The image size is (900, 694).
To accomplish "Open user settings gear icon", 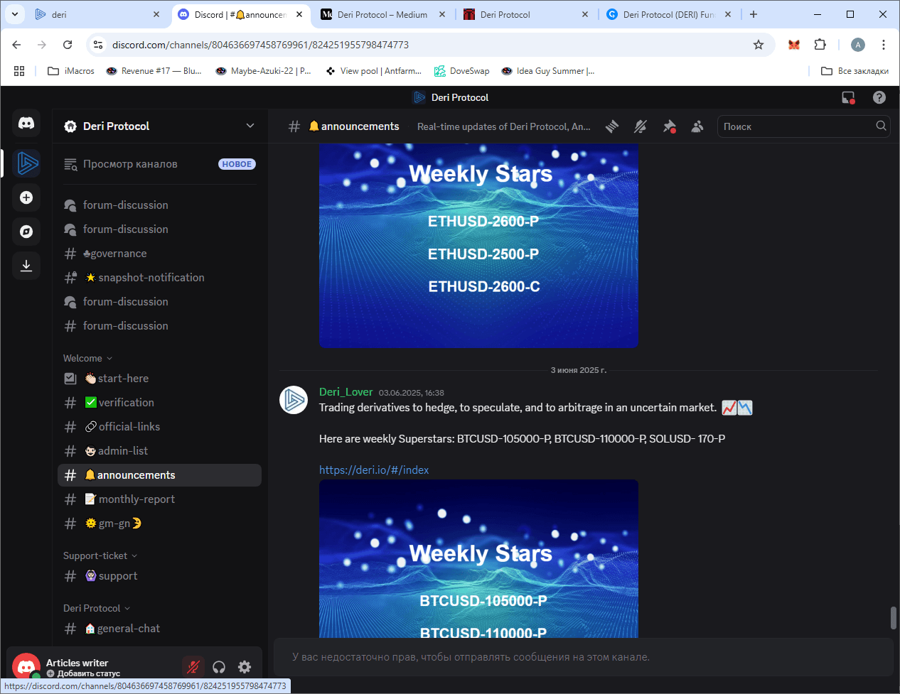I will [x=245, y=666].
